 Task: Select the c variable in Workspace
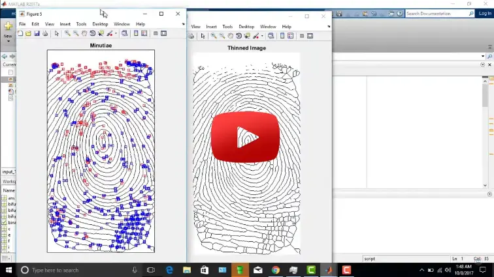click(x=8, y=229)
